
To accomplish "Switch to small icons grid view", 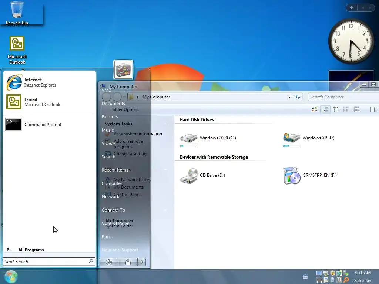I will point(335,109).
